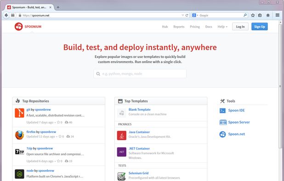This screenshot has width=284, height=181.
Task: Click the 'TESTS' section label
Action: coord(122,166)
